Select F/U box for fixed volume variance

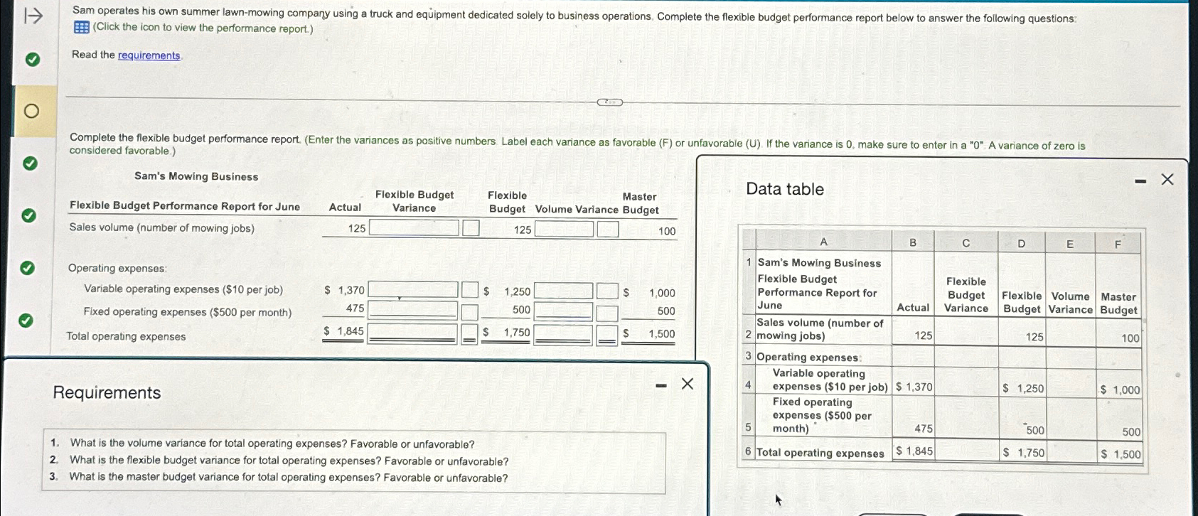[606, 313]
